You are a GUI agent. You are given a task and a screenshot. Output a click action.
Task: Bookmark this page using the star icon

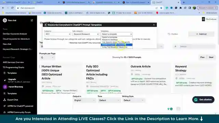coord(161,8)
